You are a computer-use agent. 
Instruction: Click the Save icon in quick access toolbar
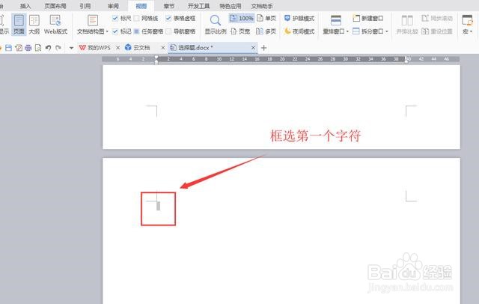pyautogui.click(x=8, y=48)
